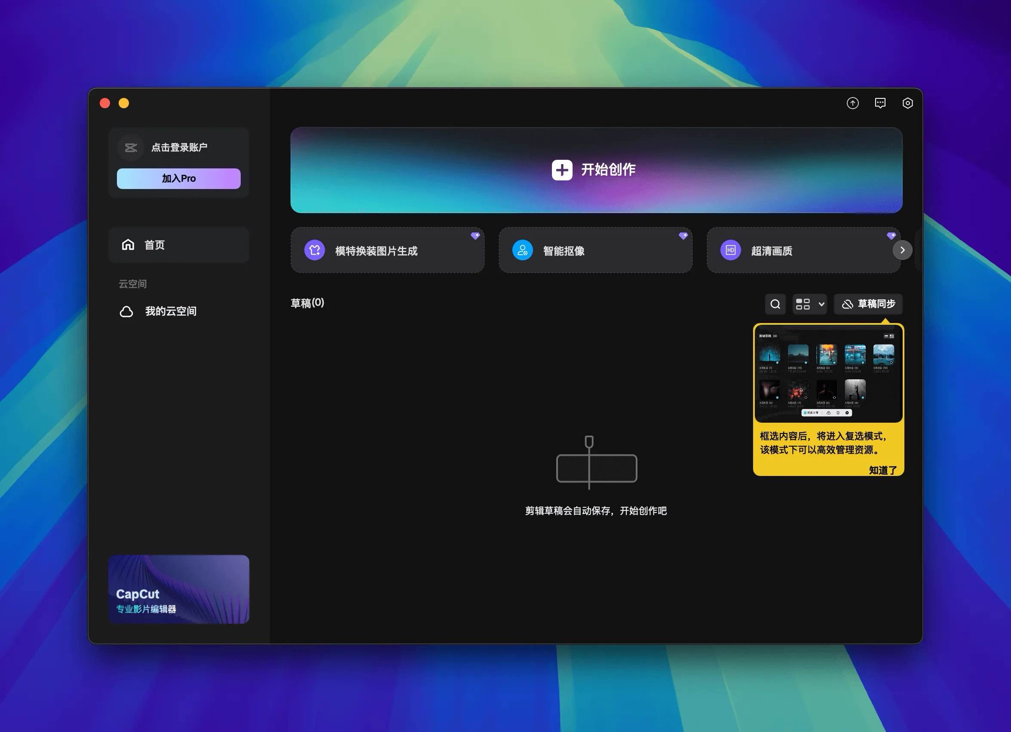This screenshot has height=732, width=1011.
Task: Open the search for drafts
Action: pos(775,304)
